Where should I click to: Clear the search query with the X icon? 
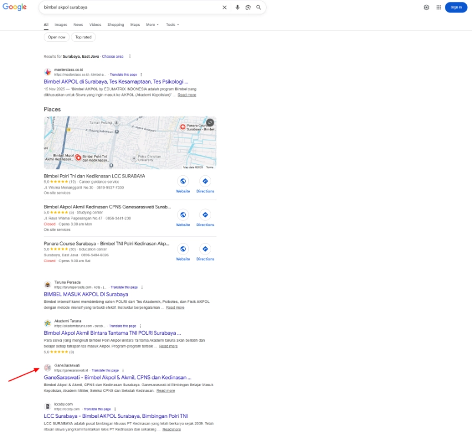pyautogui.click(x=225, y=8)
